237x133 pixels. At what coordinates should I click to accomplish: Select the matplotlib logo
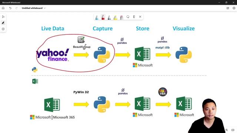pyautogui.click(x=163, y=48)
